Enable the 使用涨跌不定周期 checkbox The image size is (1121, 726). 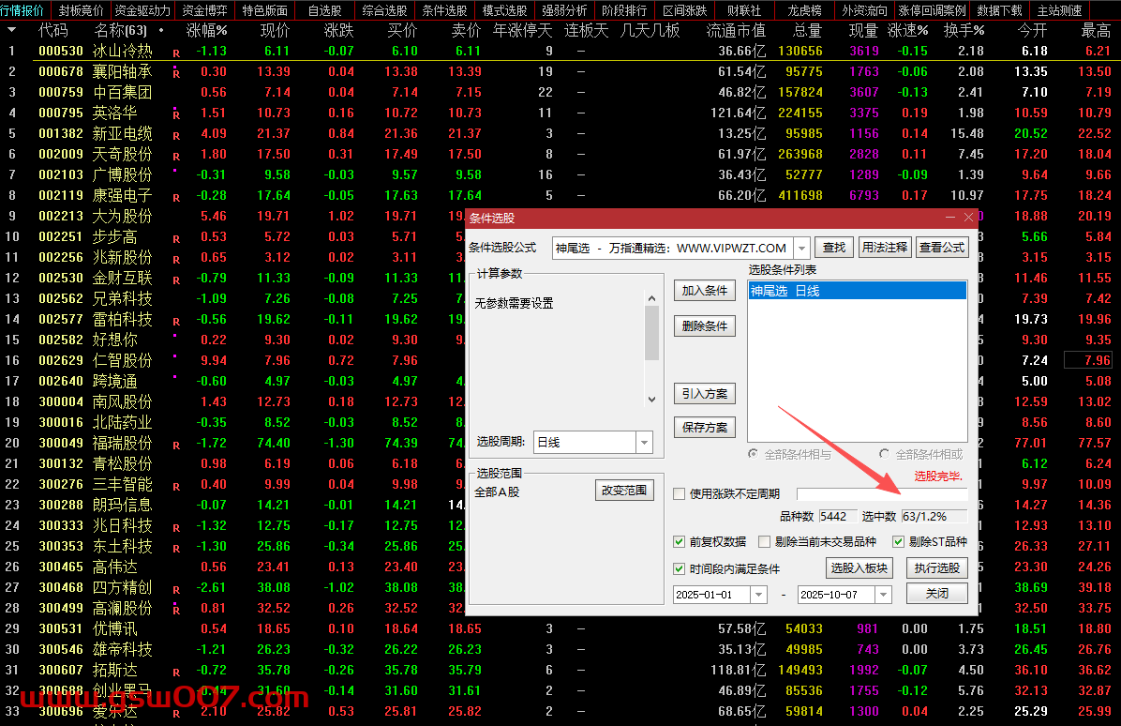(x=680, y=493)
